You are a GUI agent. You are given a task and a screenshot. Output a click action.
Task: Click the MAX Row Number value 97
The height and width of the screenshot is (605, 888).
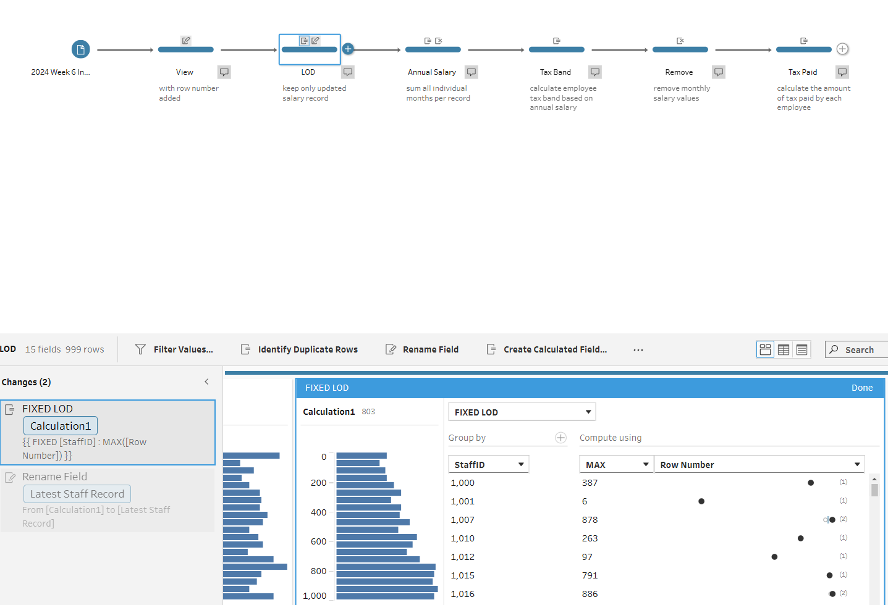[x=587, y=557]
